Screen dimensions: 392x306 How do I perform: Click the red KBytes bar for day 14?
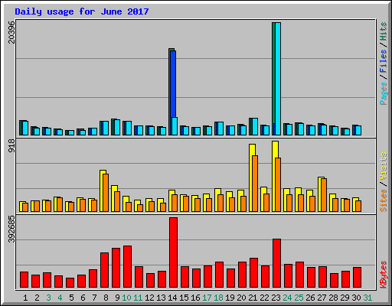(173, 252)
